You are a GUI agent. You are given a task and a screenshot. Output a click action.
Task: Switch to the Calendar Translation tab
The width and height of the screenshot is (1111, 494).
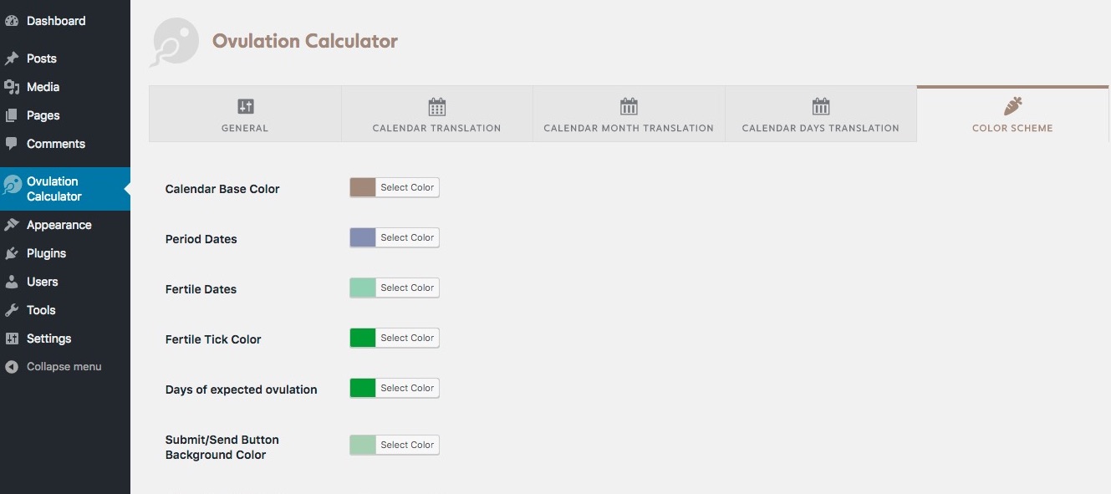click(x=437, y=114)
